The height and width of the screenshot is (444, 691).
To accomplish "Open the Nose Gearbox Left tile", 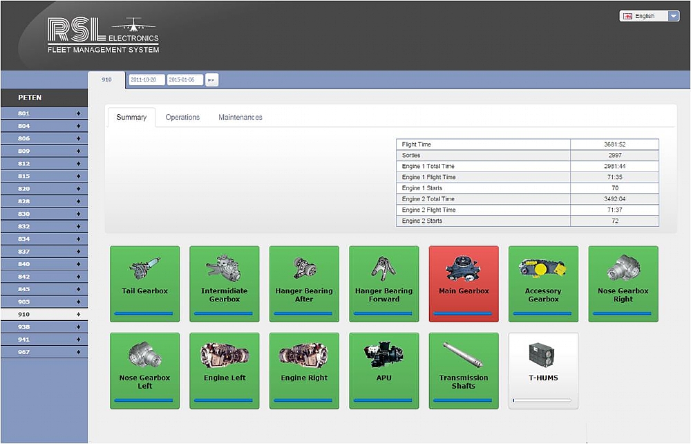I will (145, 371).
